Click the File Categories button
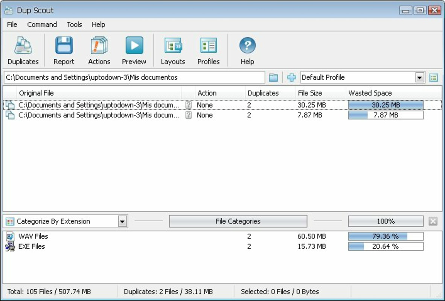 238,221
